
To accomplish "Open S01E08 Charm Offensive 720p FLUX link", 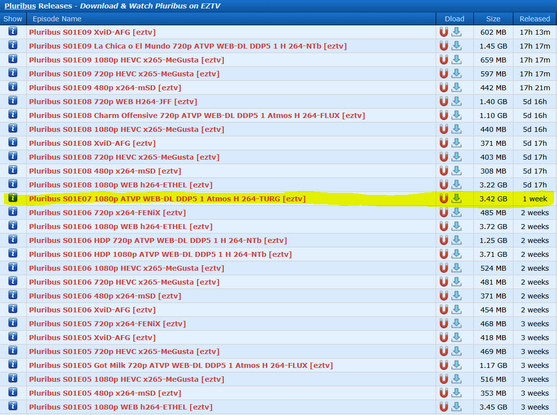I will point(197,115).
